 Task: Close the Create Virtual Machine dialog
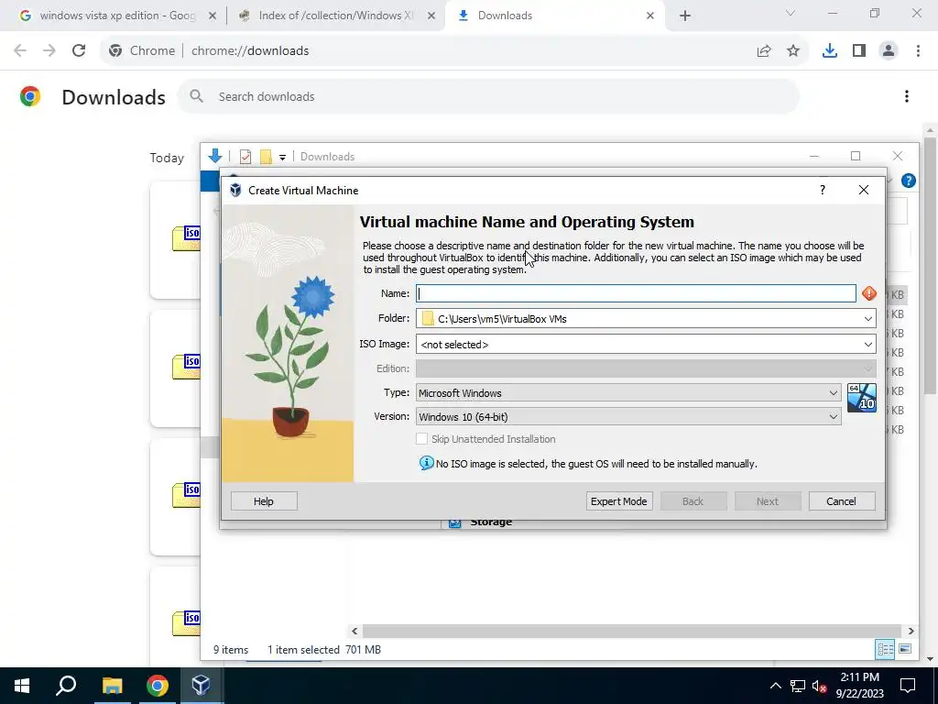[x=863, y=190]
